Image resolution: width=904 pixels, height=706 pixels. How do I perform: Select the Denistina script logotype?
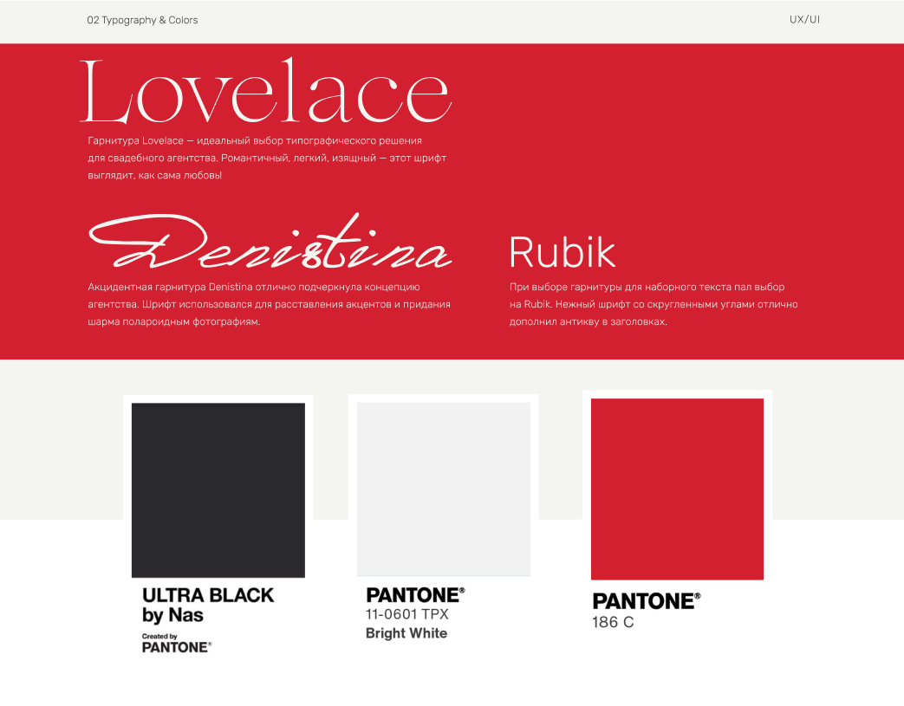269,241
